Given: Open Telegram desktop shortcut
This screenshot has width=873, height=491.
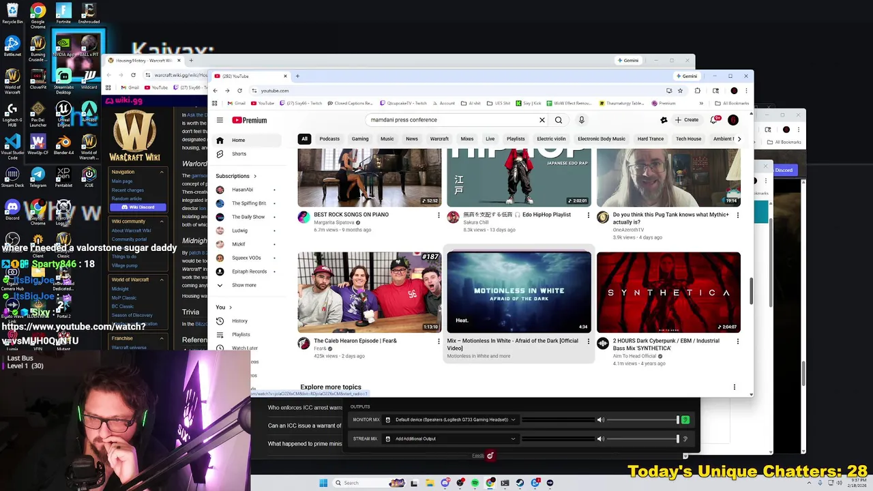Looking at the screenshot, I should 38,177.
